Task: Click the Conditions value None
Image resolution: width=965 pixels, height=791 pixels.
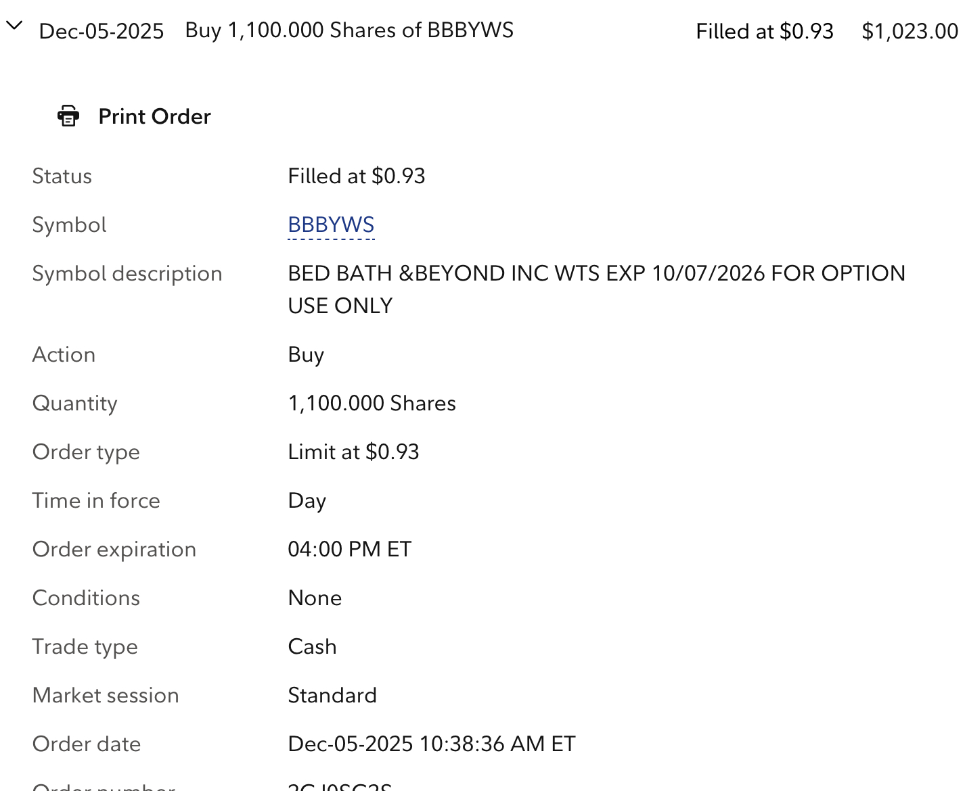Action: (315, 598)
